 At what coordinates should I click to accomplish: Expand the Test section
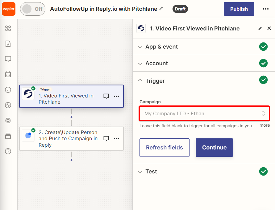coord(204,172)
